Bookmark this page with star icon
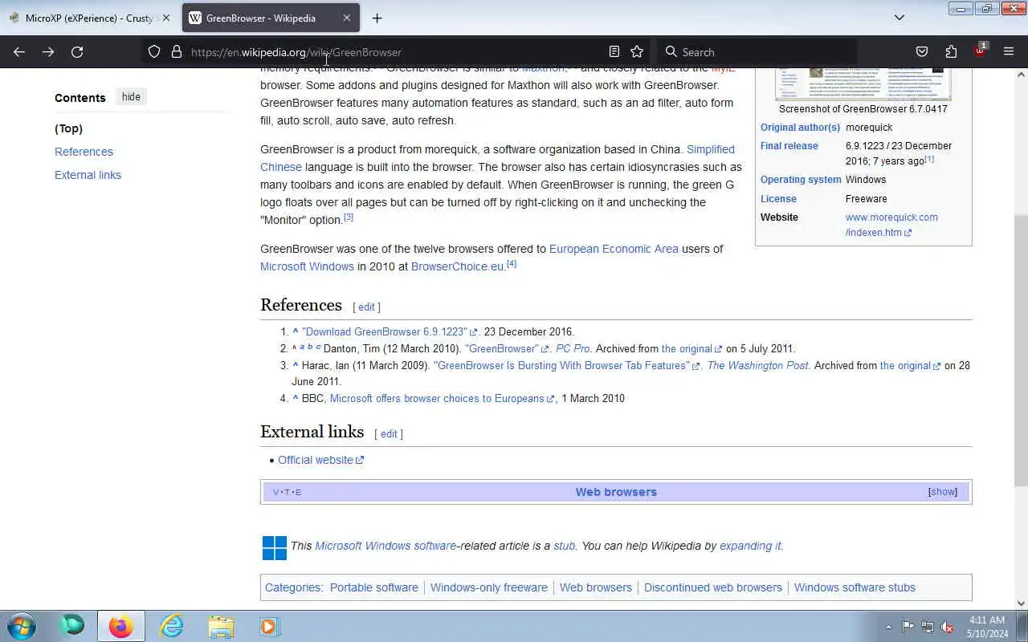This screenshot has width=1028, height=642. pos(637,52)
